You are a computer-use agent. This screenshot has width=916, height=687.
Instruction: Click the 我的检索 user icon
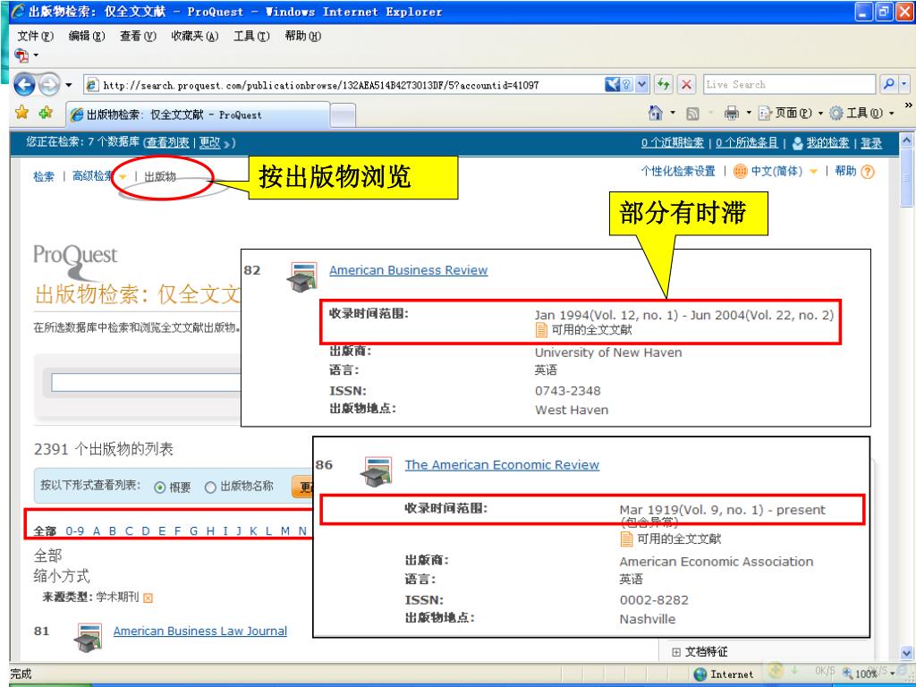[x=797, y=143]
